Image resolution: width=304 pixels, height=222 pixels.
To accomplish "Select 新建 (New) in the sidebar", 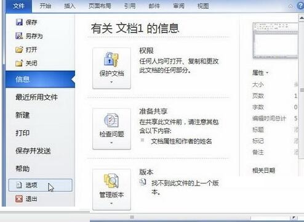I will [x=23, y=115].
